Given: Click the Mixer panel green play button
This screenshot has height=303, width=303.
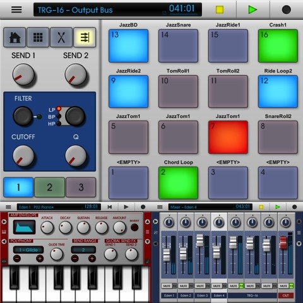Looking at the screenshot, I should 278,207.
